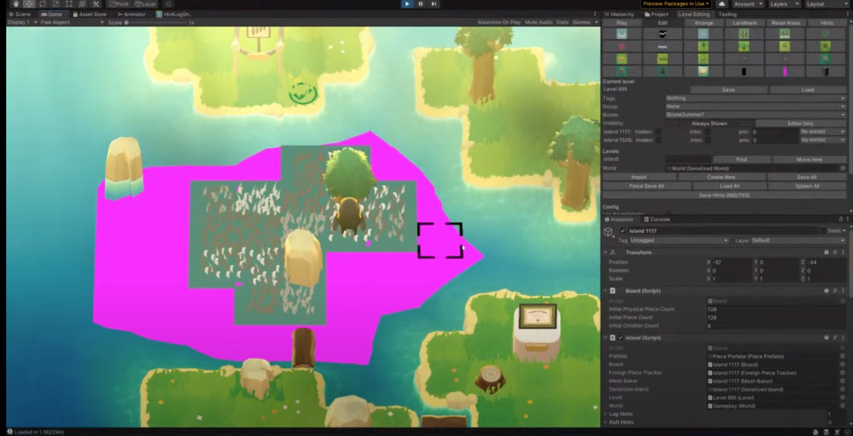Select the Scale tool

(x=56, y=4)
